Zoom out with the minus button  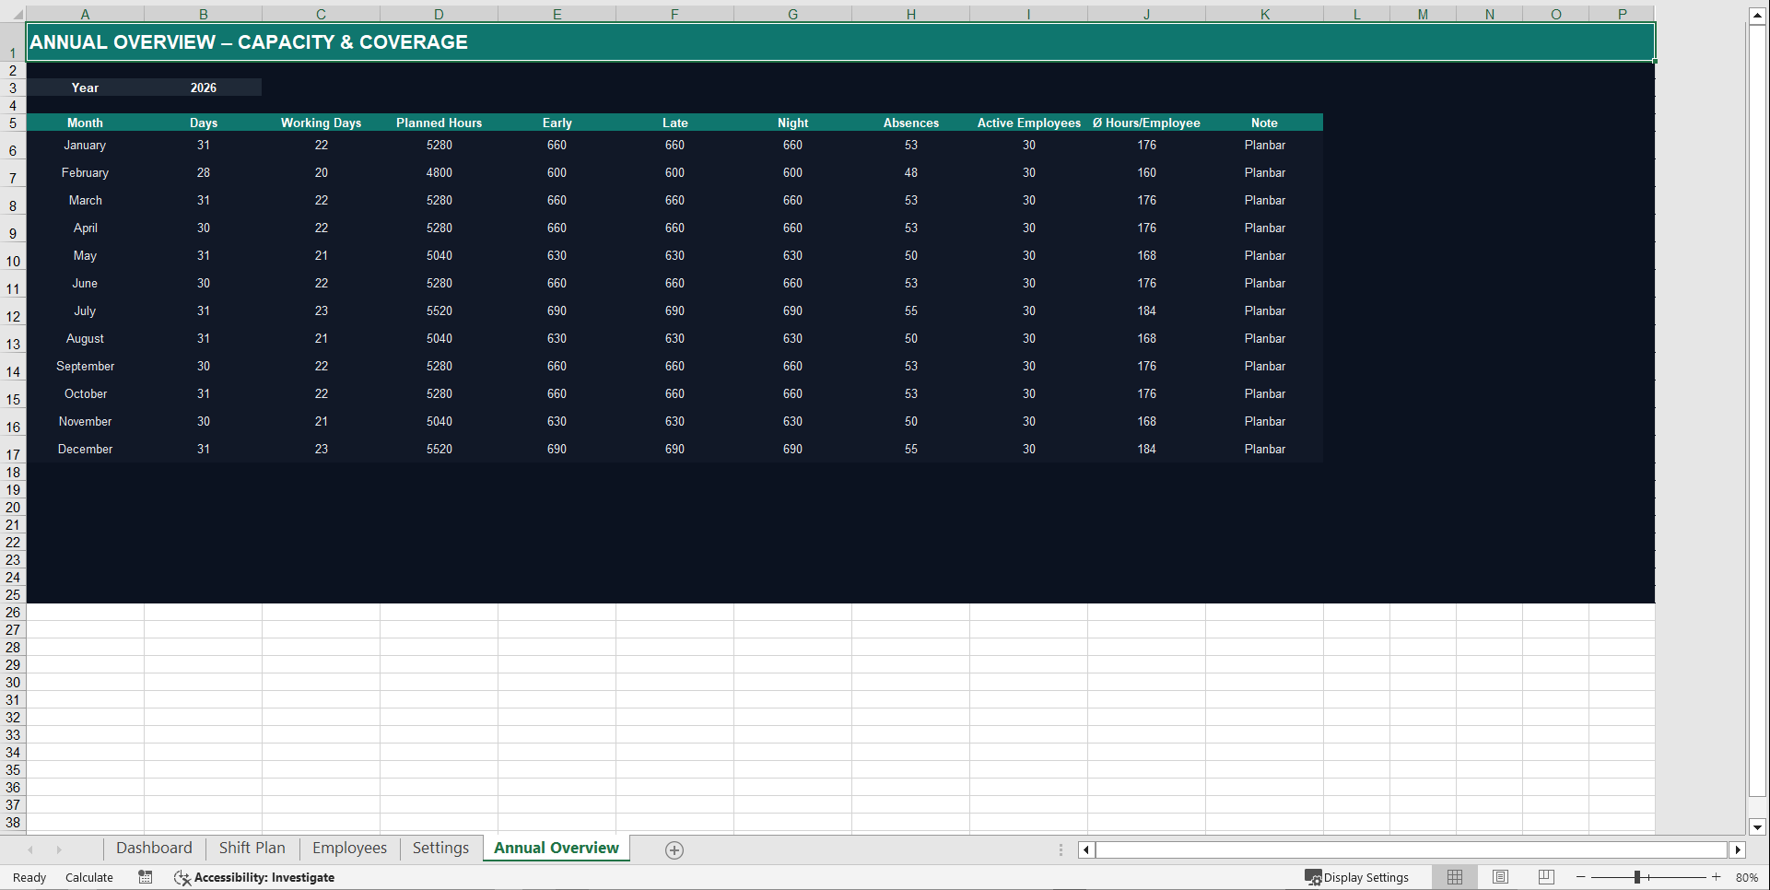1581,877
